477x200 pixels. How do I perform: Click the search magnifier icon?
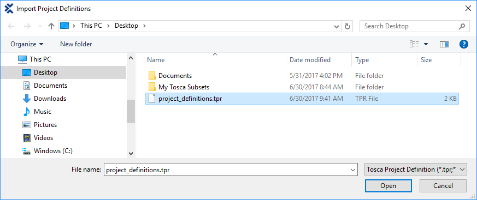(462, 26)
